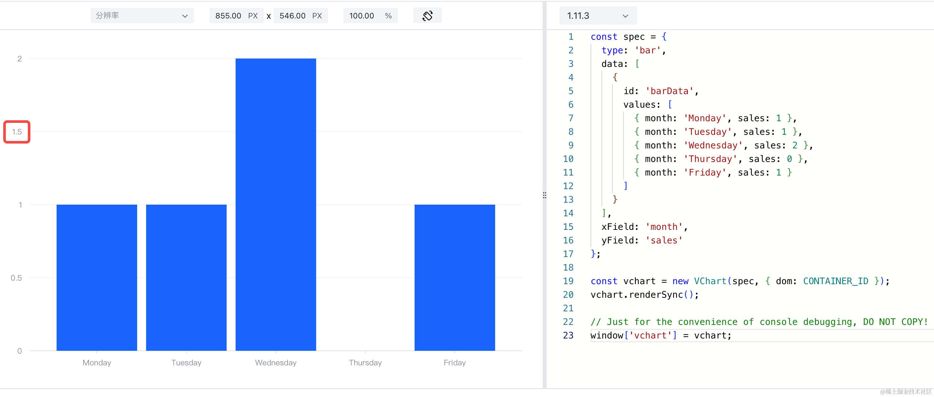
Task: Click line number 1 in editor gutter
Action: click(571, 37)
